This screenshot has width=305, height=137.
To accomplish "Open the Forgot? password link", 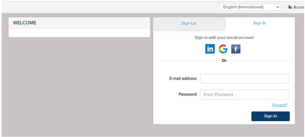I will [x=280, y=105].
